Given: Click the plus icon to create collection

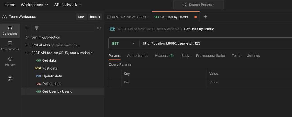Looking at the screenshot, I should (x=27, y=28).
